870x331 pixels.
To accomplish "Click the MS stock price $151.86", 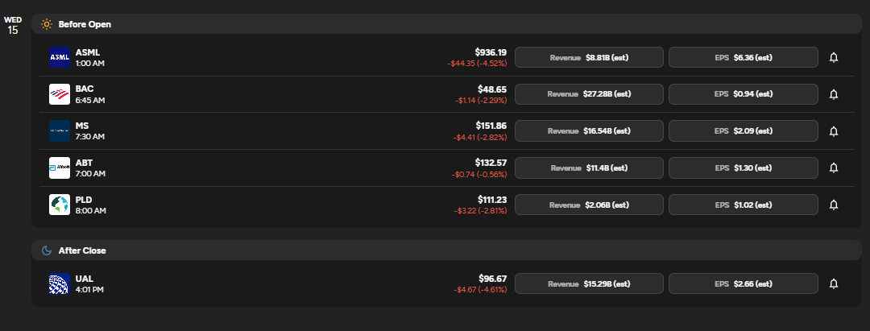I will point(491,126).
